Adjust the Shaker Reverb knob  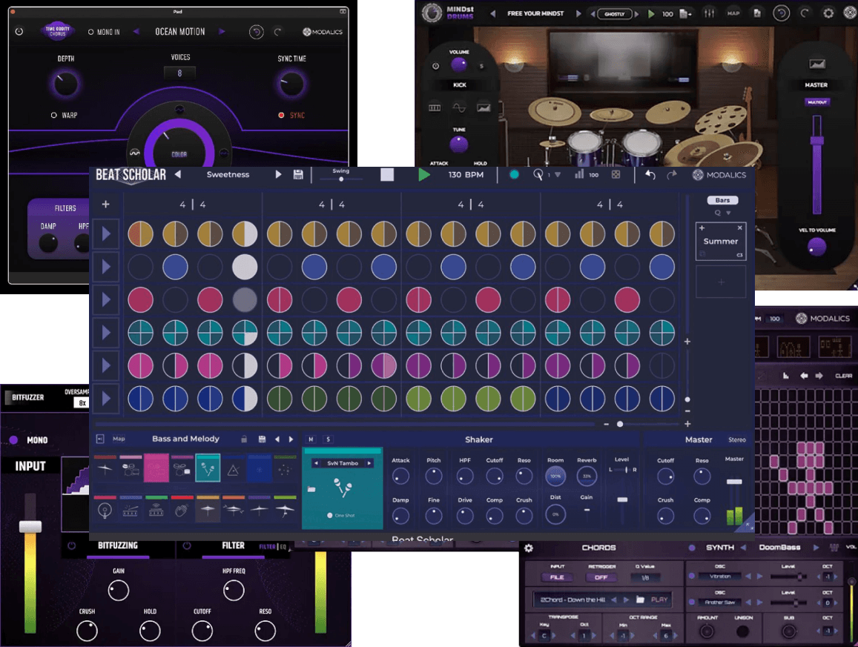tap(587, 477)
